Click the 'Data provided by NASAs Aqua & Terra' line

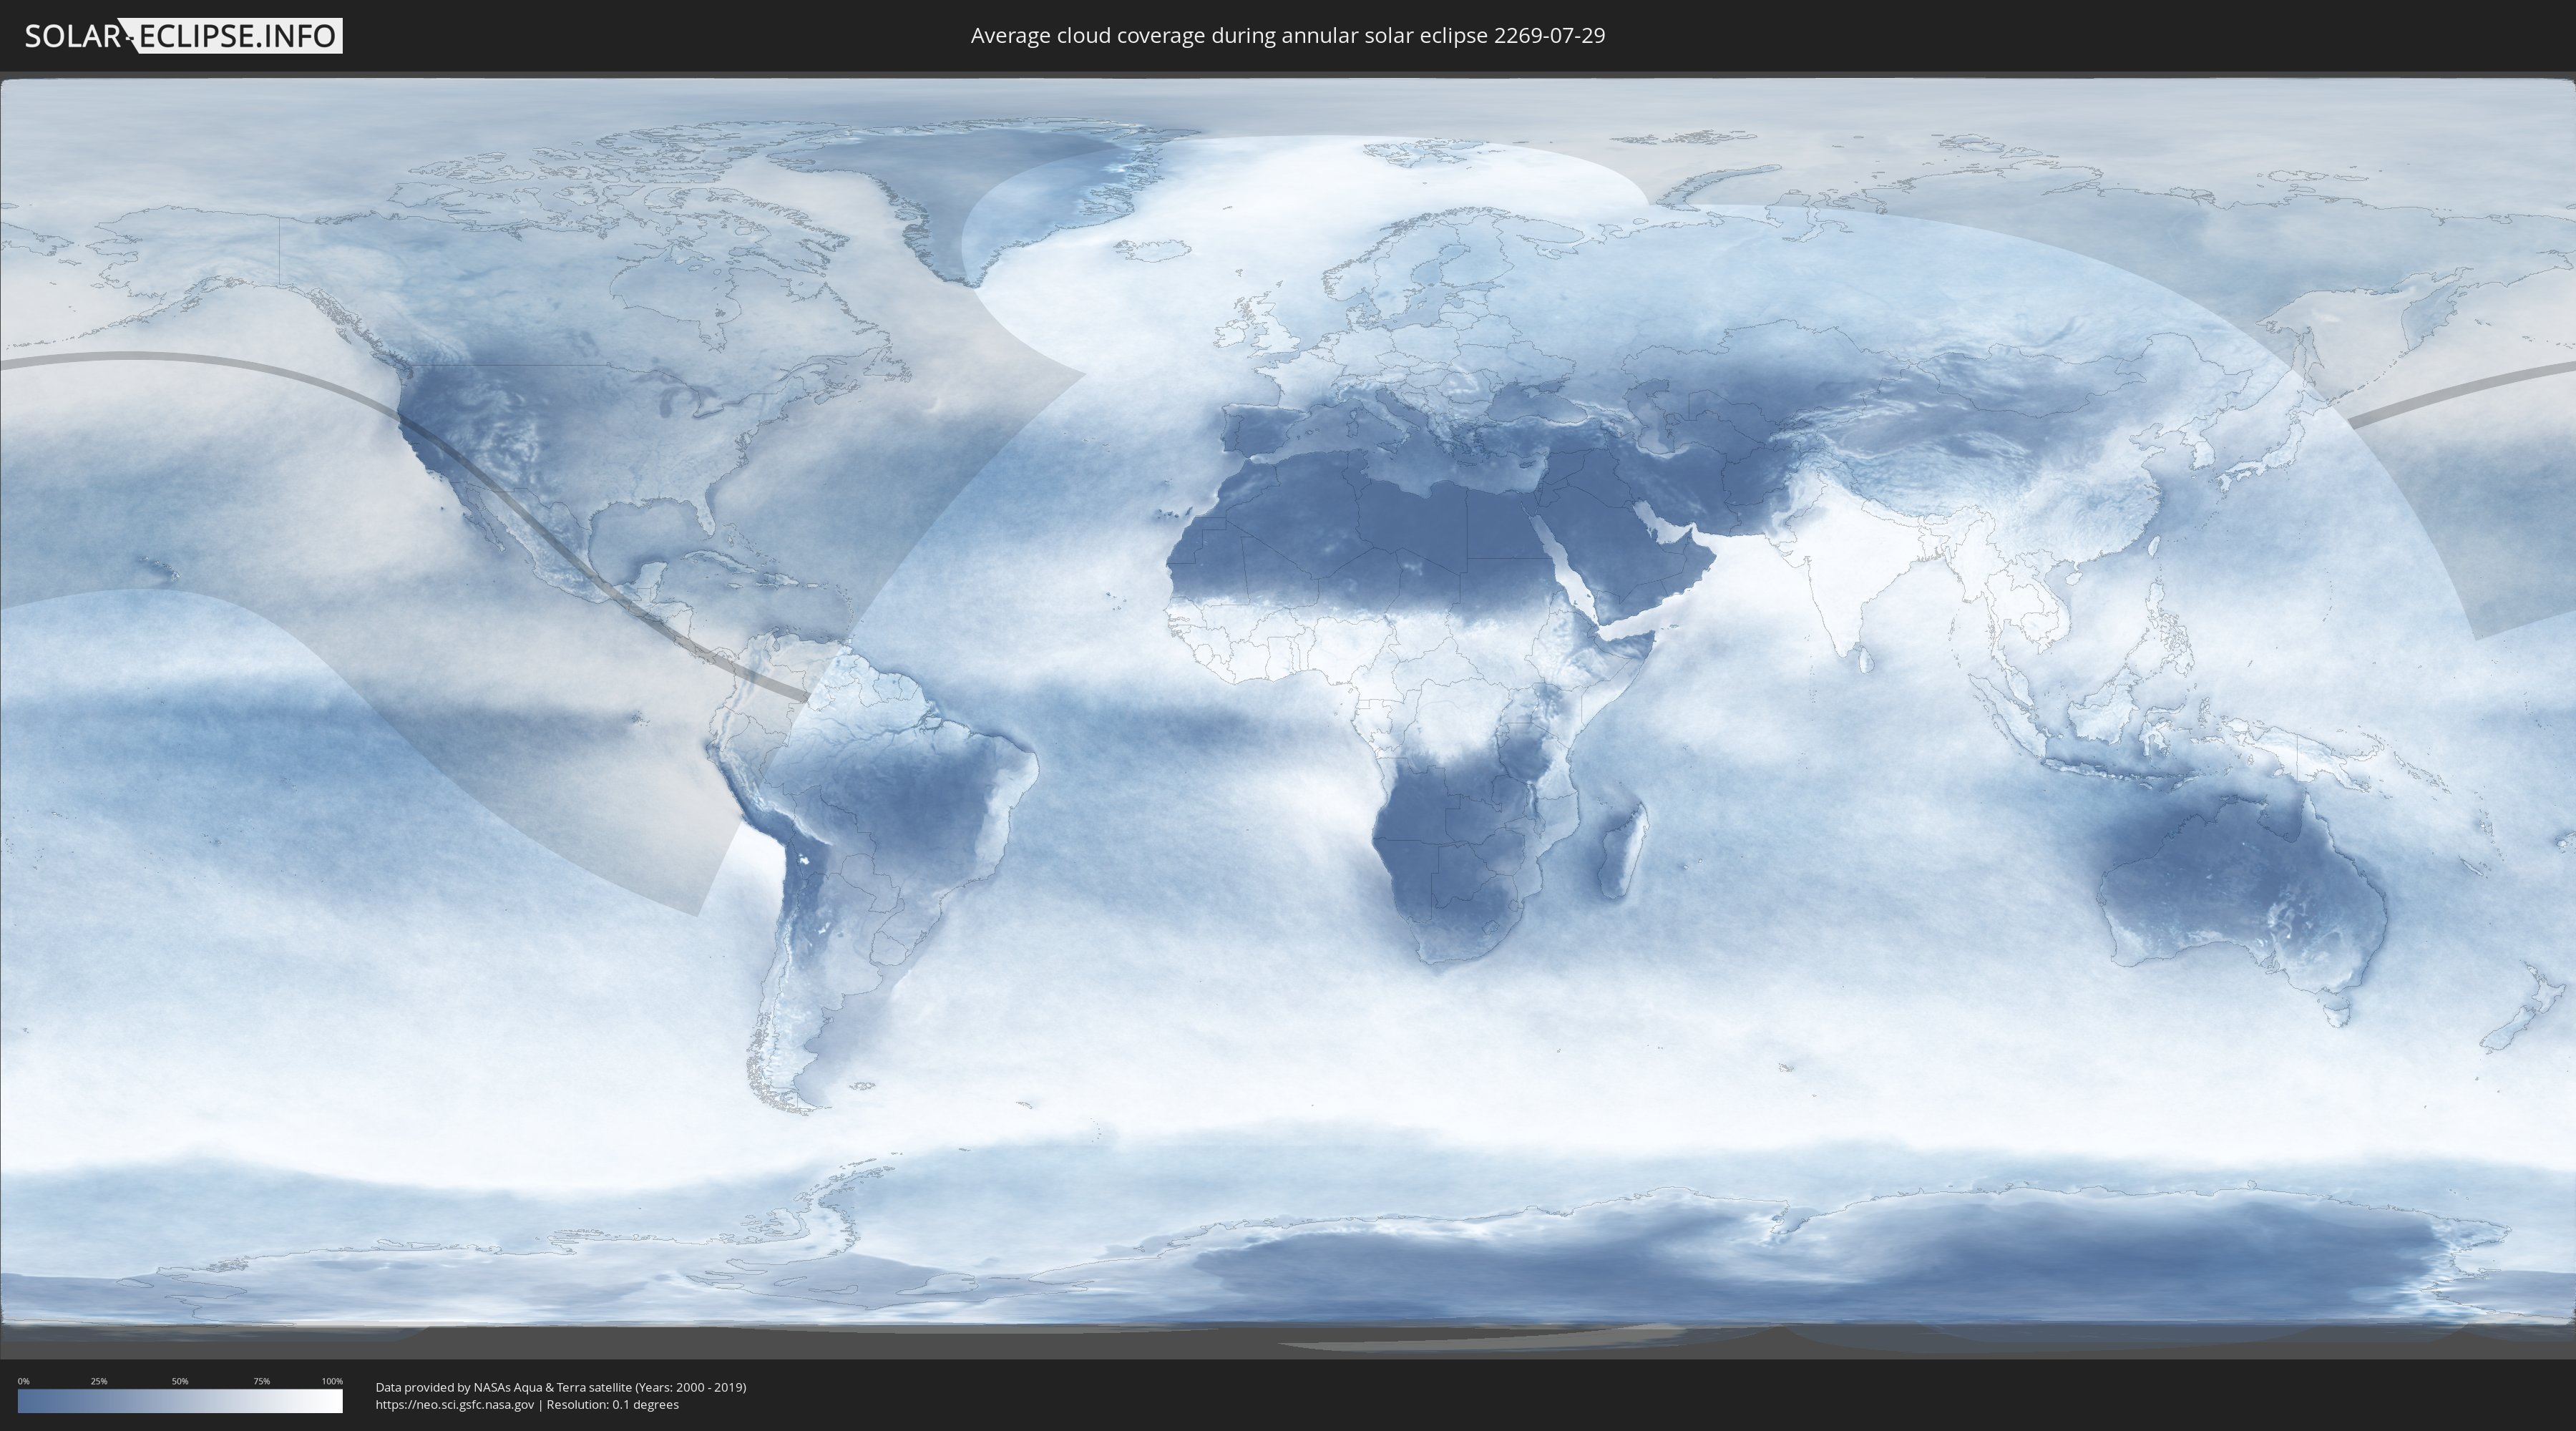click(561, 1387)
